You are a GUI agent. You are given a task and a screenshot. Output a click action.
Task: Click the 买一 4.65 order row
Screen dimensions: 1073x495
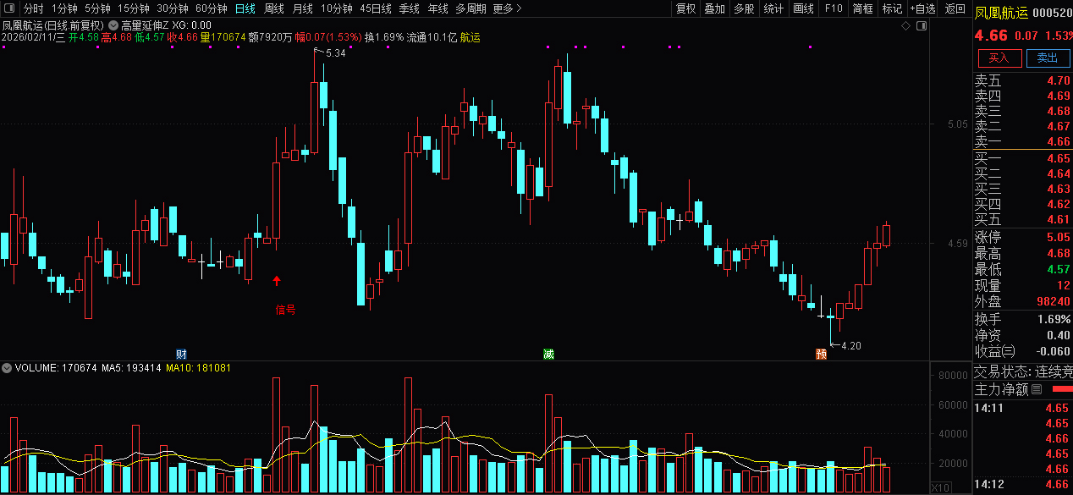click(x=1022, y=158)
